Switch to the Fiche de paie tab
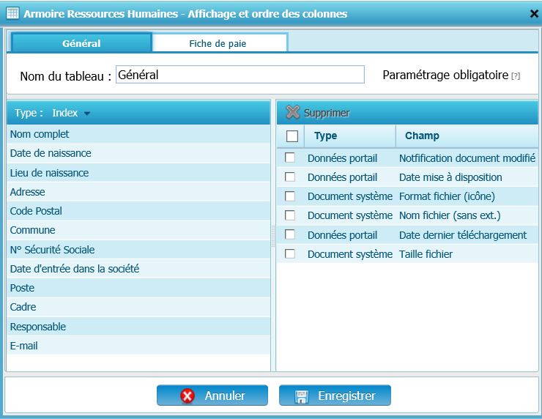 pyautogui.click(x=218, y=43)
